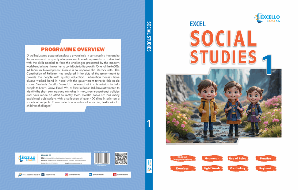Viewport: 298px width, 190px height.
Task: Click the Use of Rules label
Action: (x=237, y=159)
